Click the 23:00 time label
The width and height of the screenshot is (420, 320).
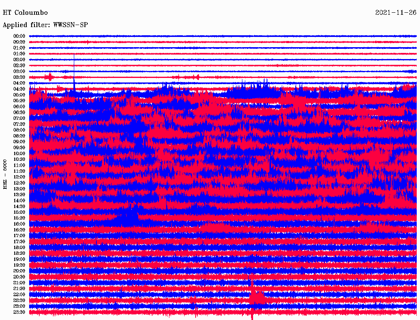click(x=19, y=306)
